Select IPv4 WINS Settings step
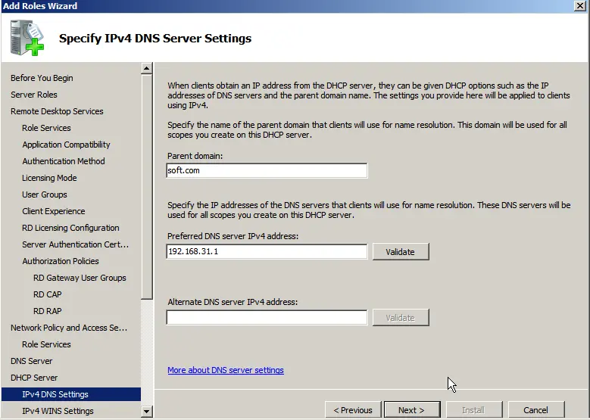The image size is (590, 420). tap(58, 411)
